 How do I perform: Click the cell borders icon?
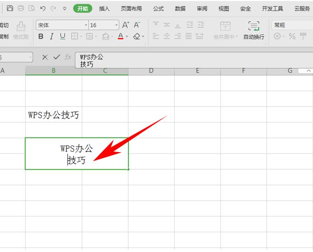(x=75, y=36)
